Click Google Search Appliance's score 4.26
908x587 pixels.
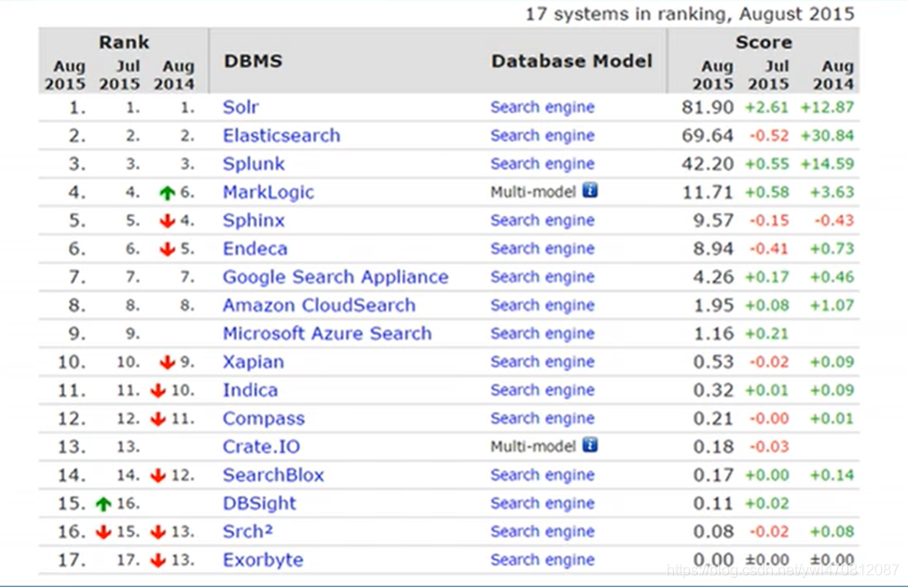[x=713, y=278]
